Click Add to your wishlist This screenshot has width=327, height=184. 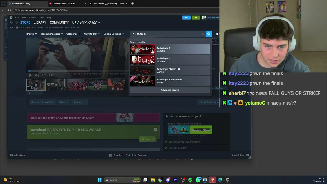point(42,102)
